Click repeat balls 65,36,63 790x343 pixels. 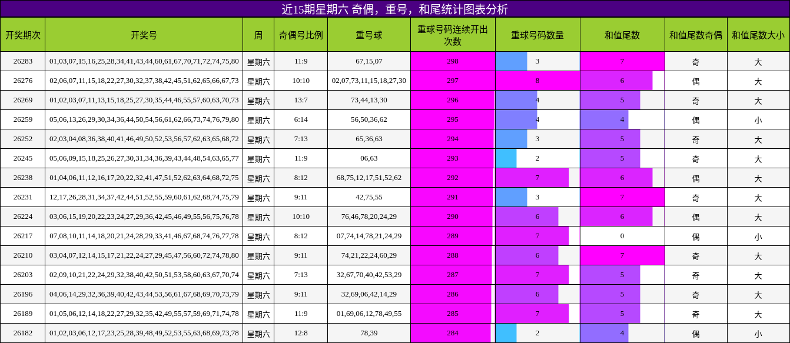coord(369,139)
